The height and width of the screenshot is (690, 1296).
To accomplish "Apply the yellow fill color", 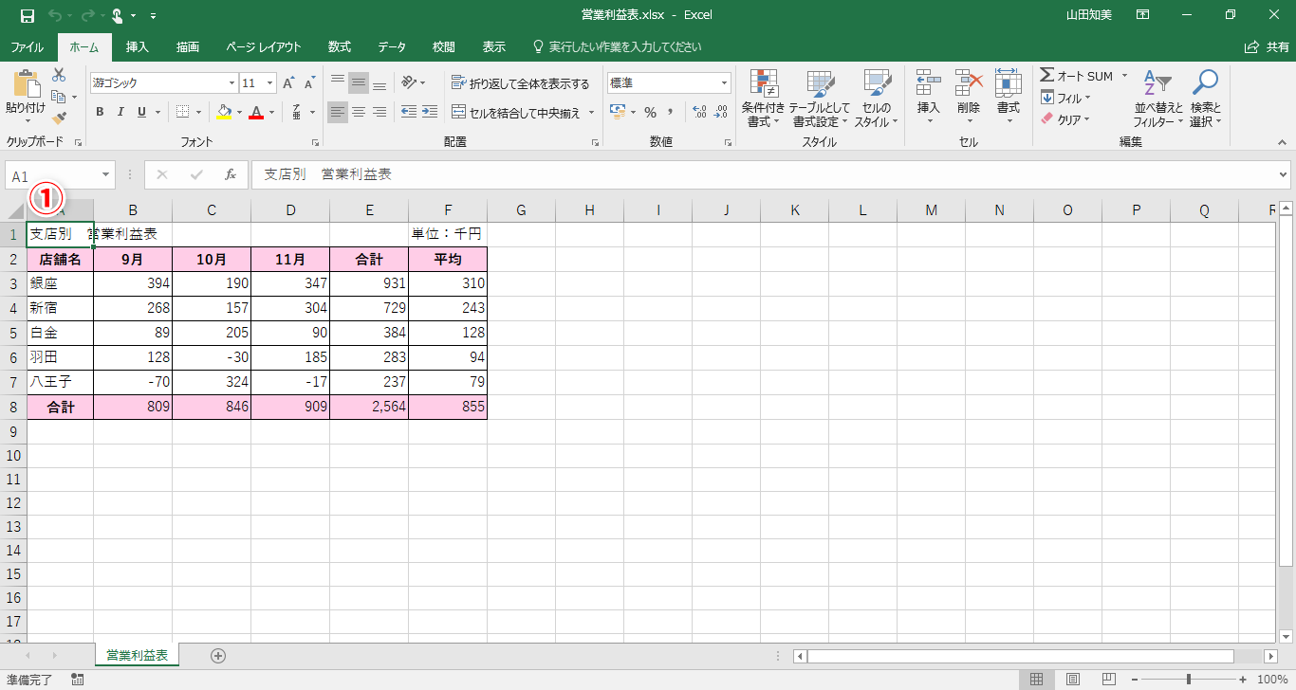I will tap(224, 112).
